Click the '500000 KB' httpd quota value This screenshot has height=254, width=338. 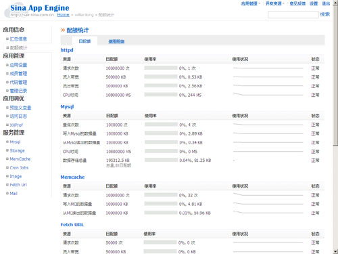[x=116, y=77]
